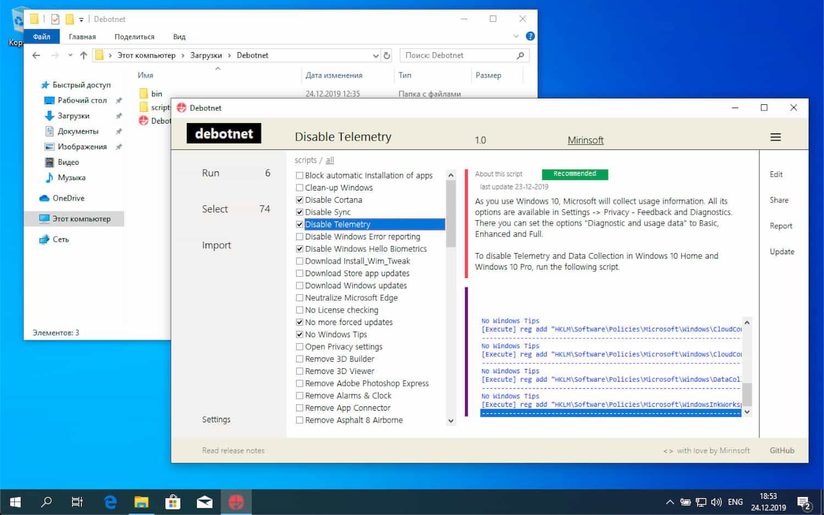This screenshot has width=824, height=515.
Task: Click the Debotnet taskbar icon
Action: [236, 502]
